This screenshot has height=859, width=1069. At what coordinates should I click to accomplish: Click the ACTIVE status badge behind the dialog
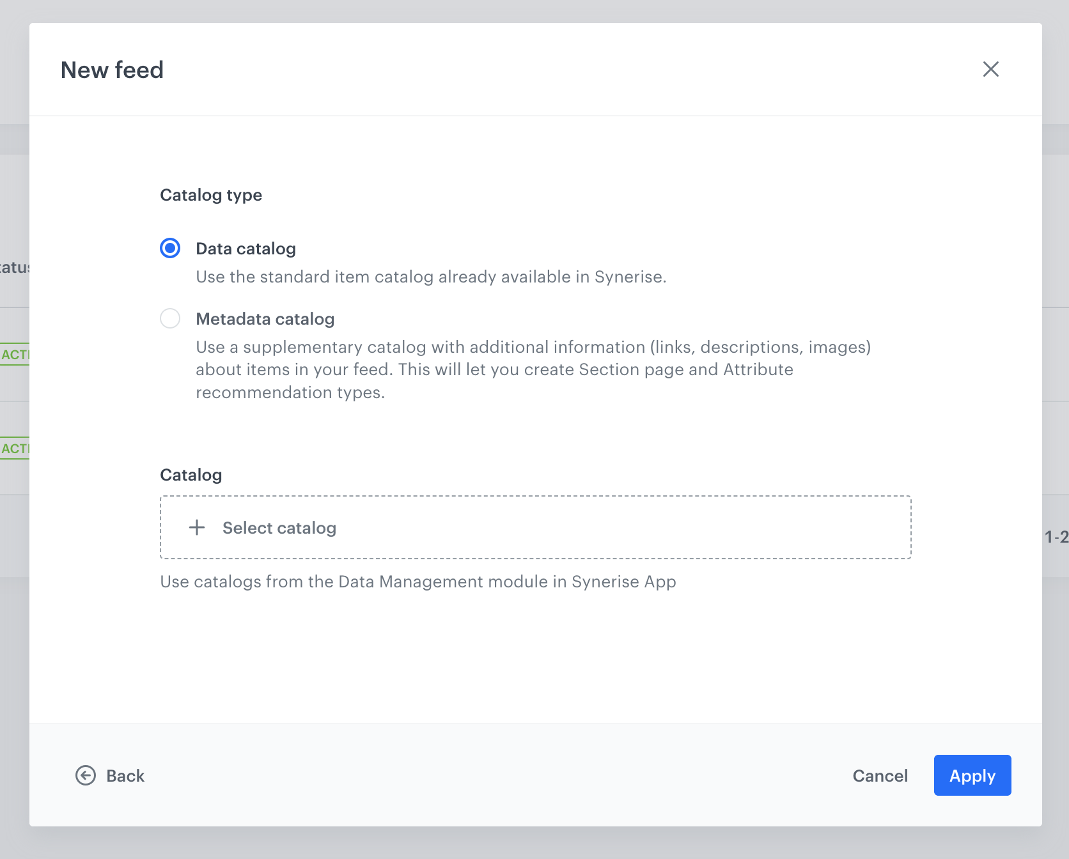[x=13, y=354]
